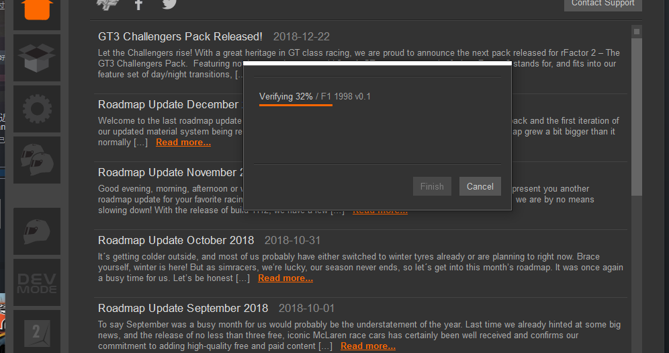Open the Settings gear sidebar icon
This screenshot has width=669, height=353.
pyautogui.click(x=37, y=109)
